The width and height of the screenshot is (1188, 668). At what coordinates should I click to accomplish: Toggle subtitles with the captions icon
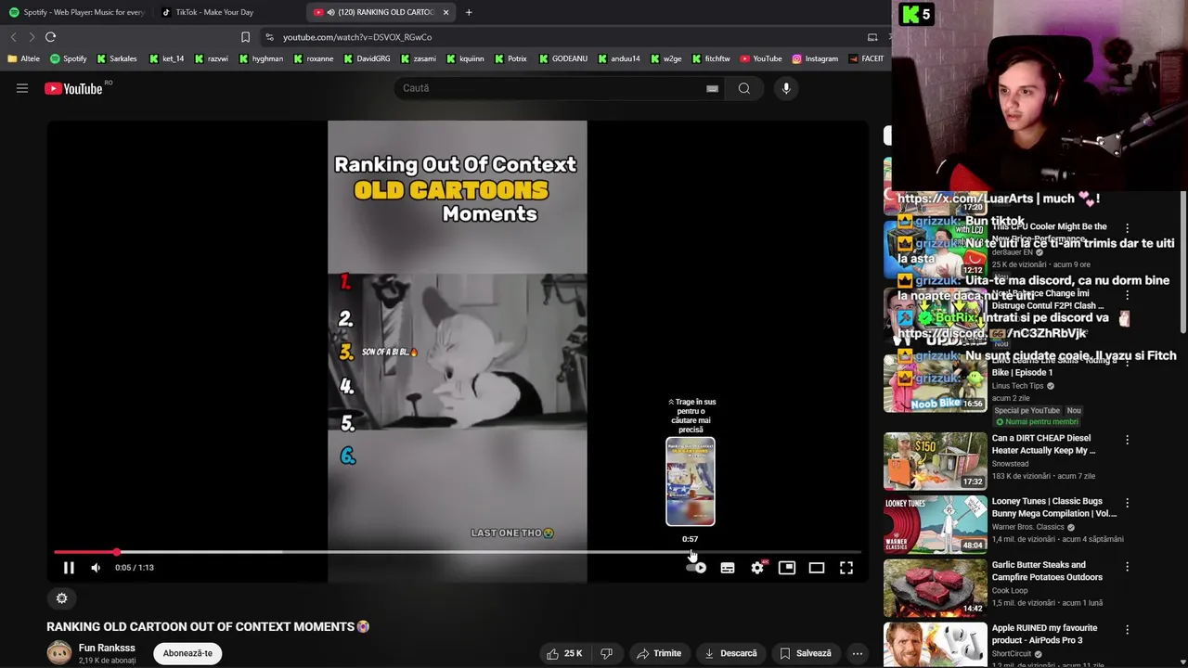[728, 568]
